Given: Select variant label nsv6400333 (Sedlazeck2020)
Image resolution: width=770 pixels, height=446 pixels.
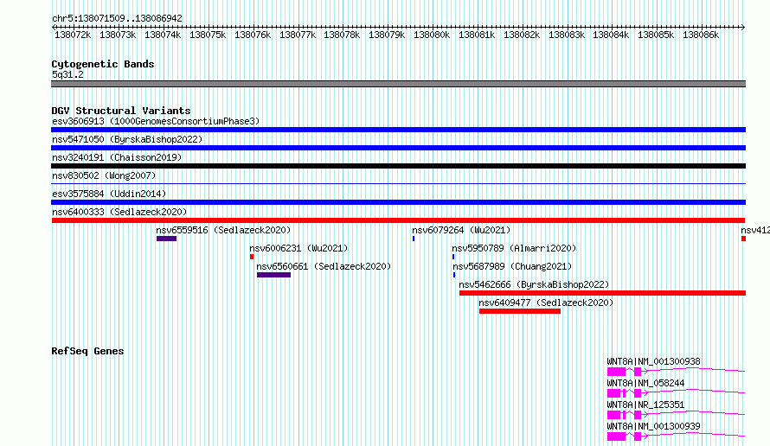Looking at the screenshot, I should tap(119, 212).
